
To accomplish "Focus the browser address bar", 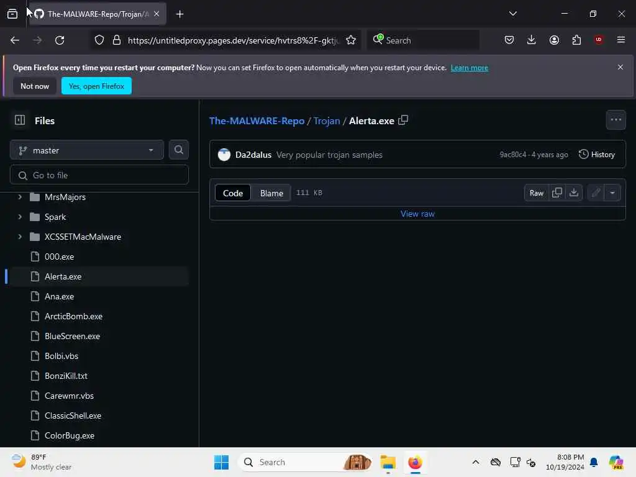I will (233, 40).
